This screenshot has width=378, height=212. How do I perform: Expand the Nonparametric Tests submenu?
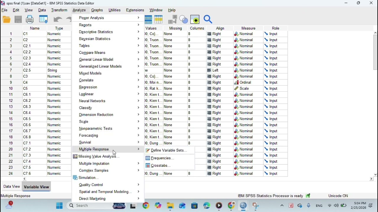pyautogui.click(x=108, y=129)
